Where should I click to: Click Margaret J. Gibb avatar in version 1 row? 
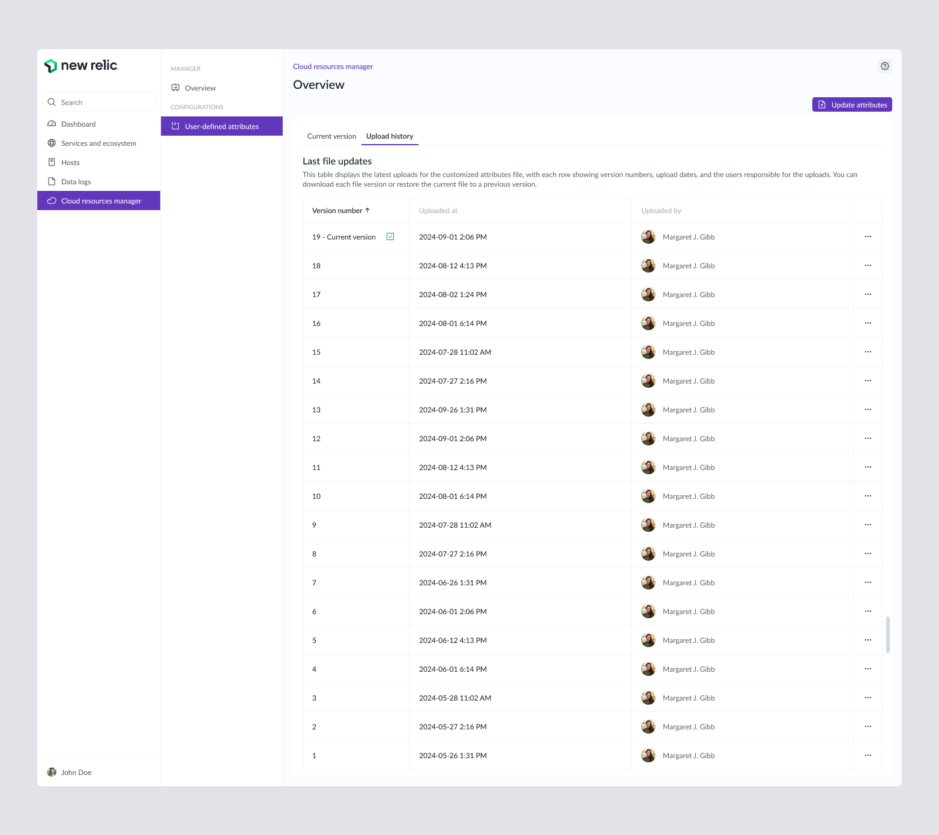[648, 755]
